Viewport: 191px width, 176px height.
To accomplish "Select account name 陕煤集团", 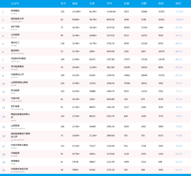I will tap(15, 11).
